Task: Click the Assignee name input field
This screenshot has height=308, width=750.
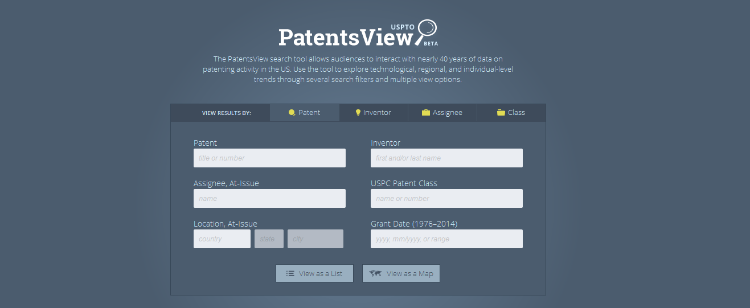Action: point(269,199)
